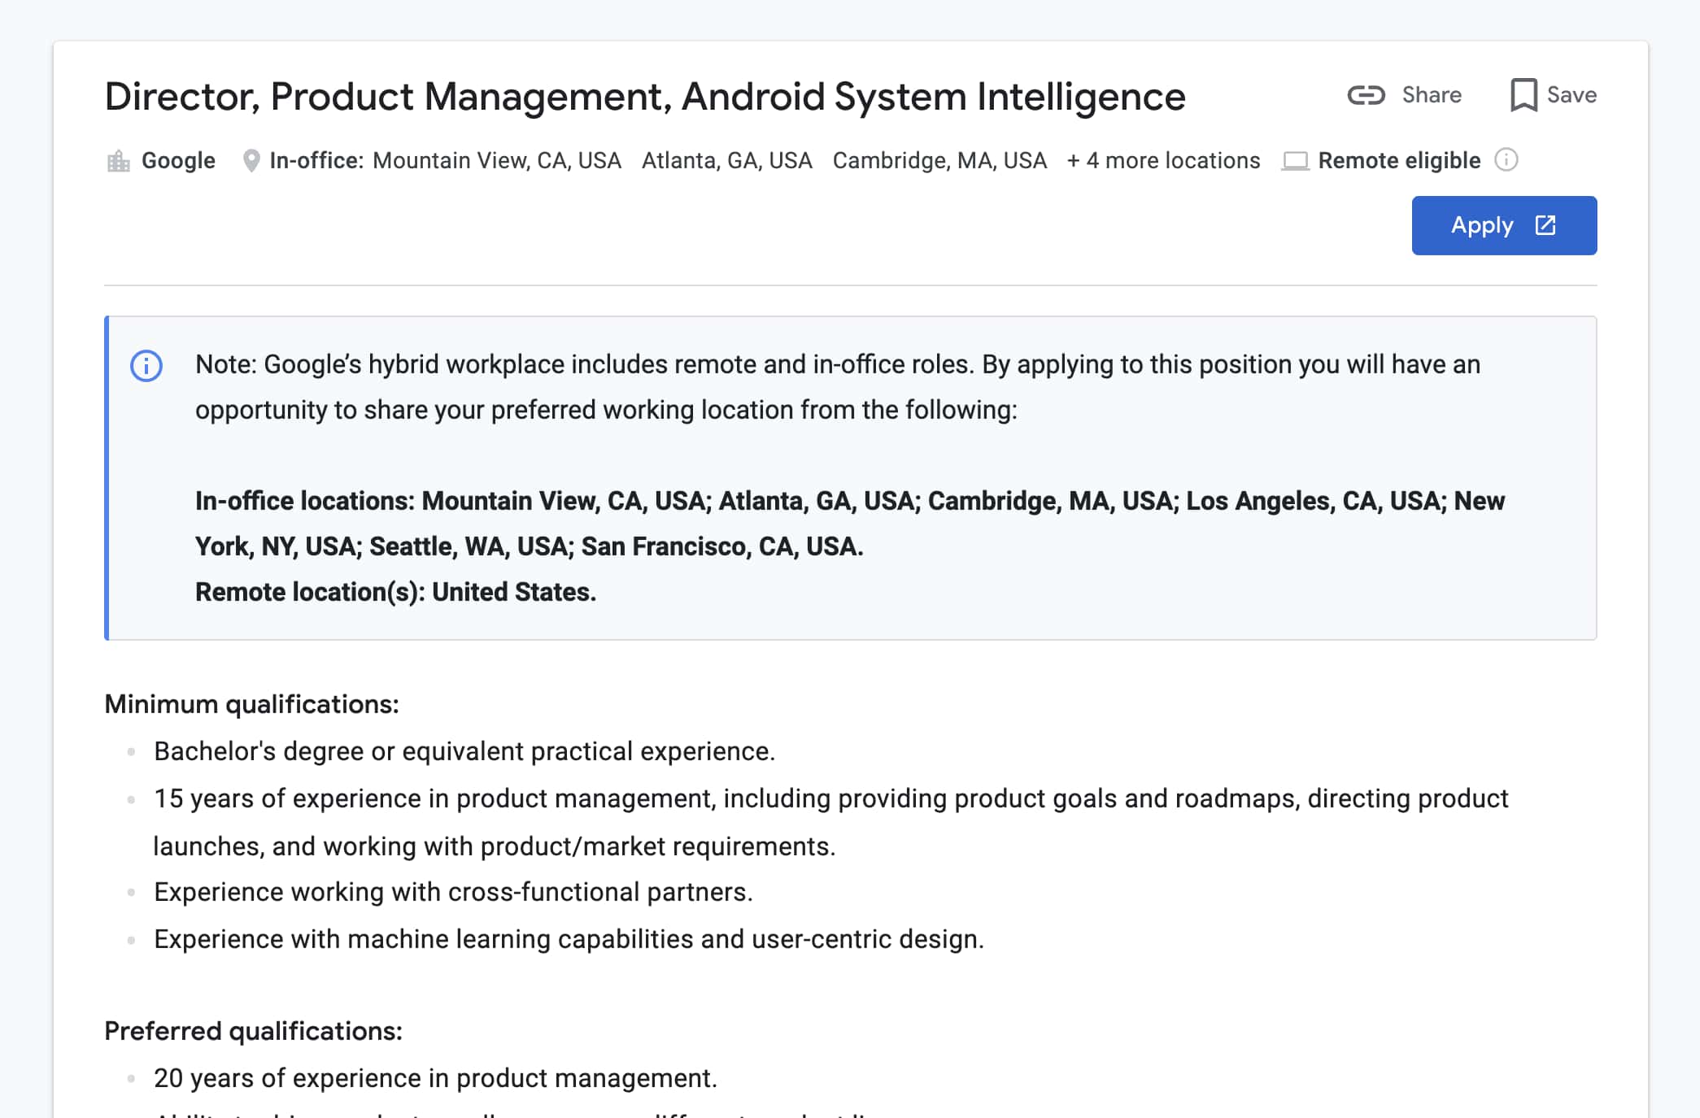Click the laptop icon beside Remote eligible
1700x1118 pixels.
pyautogui.click(x=1295, y=161)
